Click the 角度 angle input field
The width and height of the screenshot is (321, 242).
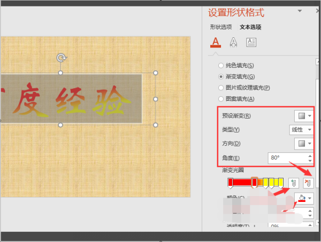[x=288, y=158]
